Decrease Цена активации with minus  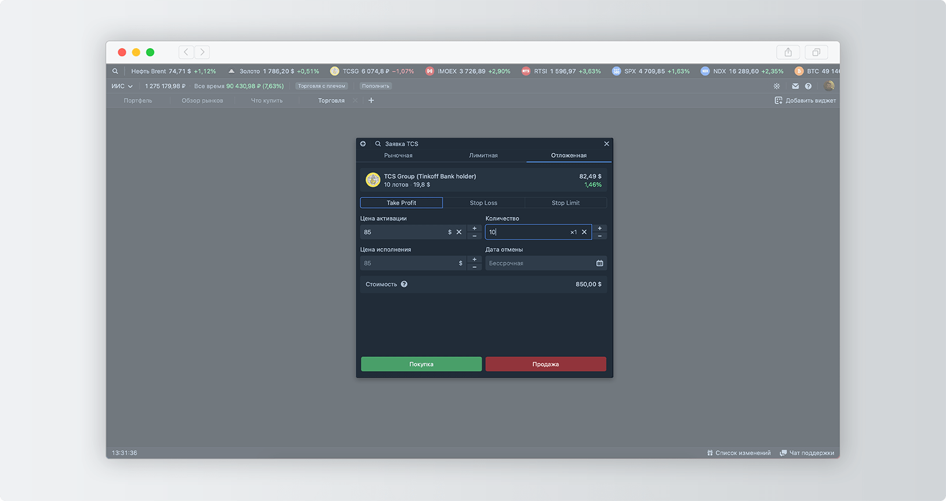[x=474, y=236]
